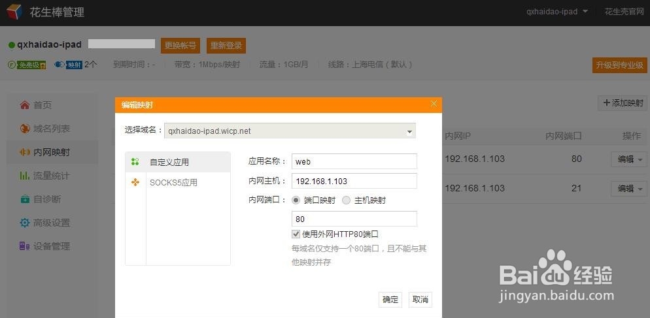Click the gear icon beside 高级设置
Image resolution: width=650 pixels, height=318 pixels.
coord(25,223)
